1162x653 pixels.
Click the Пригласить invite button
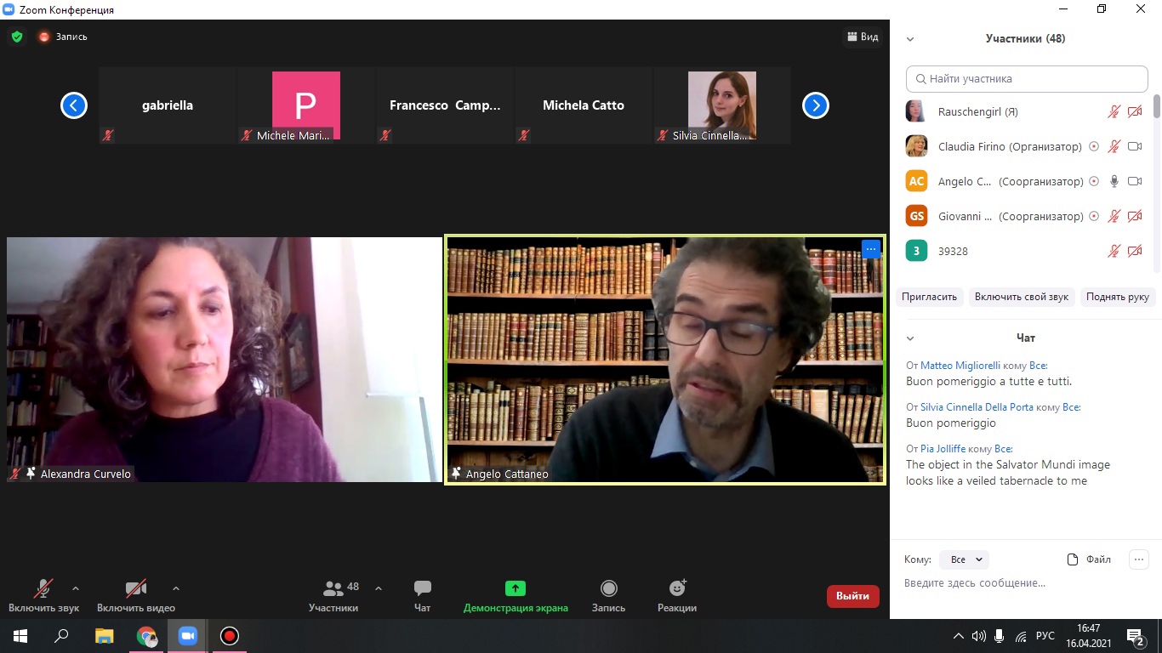(x=930, y=297)
